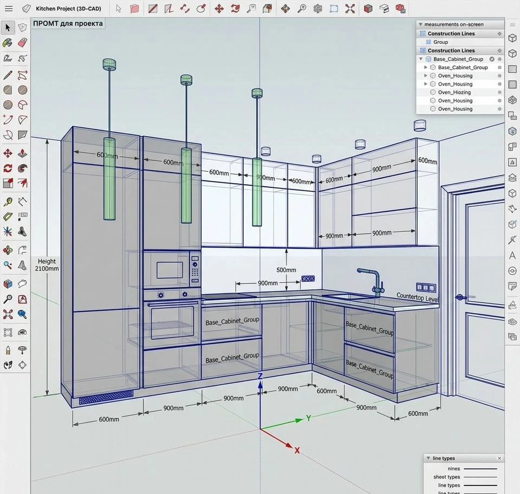This screenshot has height=494, width=520.
Task: Select the highlighted arrow tool in left toolbar
Action: 8,28
